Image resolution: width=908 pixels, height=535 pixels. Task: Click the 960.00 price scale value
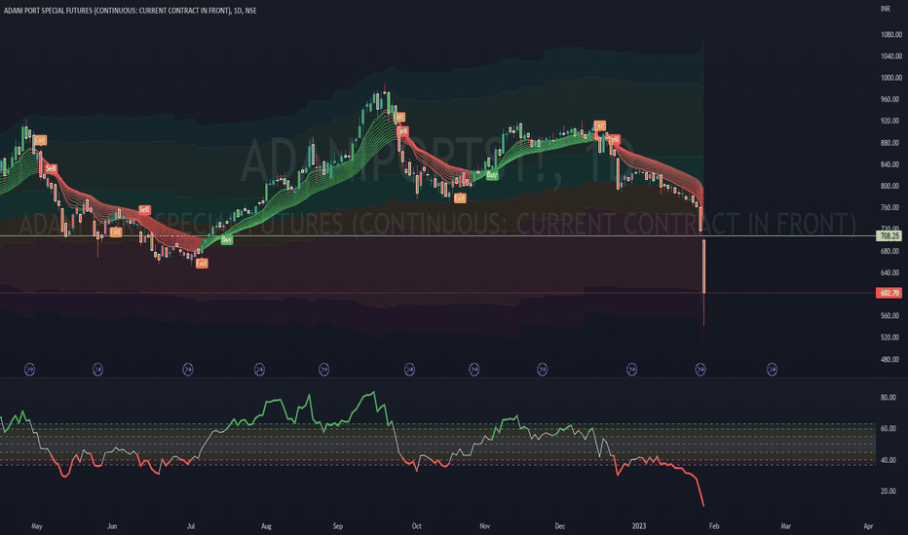pyautogui.click(x=891, y=99)
